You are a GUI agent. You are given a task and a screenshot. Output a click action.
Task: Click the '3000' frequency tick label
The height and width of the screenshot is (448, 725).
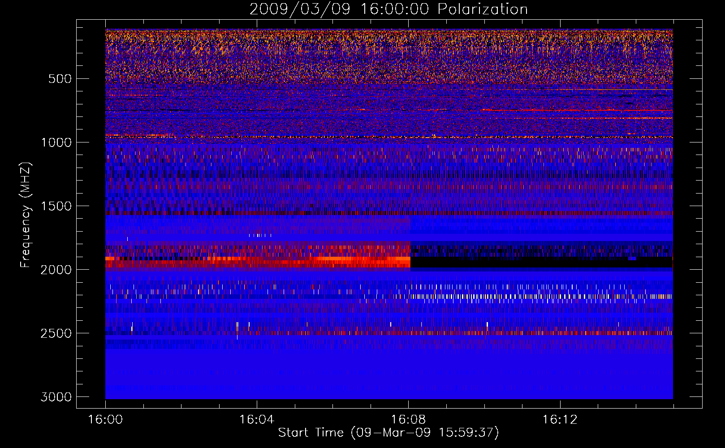pyautogui.click(x=56, y=397)
